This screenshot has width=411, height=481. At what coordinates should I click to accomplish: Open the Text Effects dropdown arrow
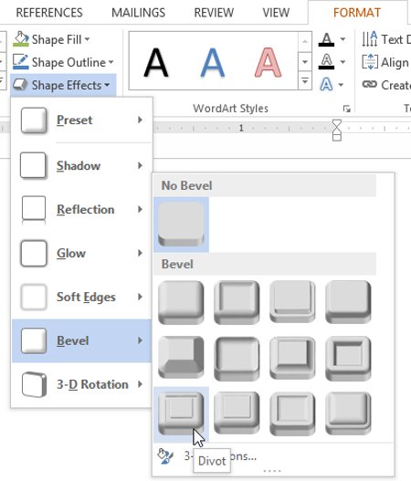[341, 85]
